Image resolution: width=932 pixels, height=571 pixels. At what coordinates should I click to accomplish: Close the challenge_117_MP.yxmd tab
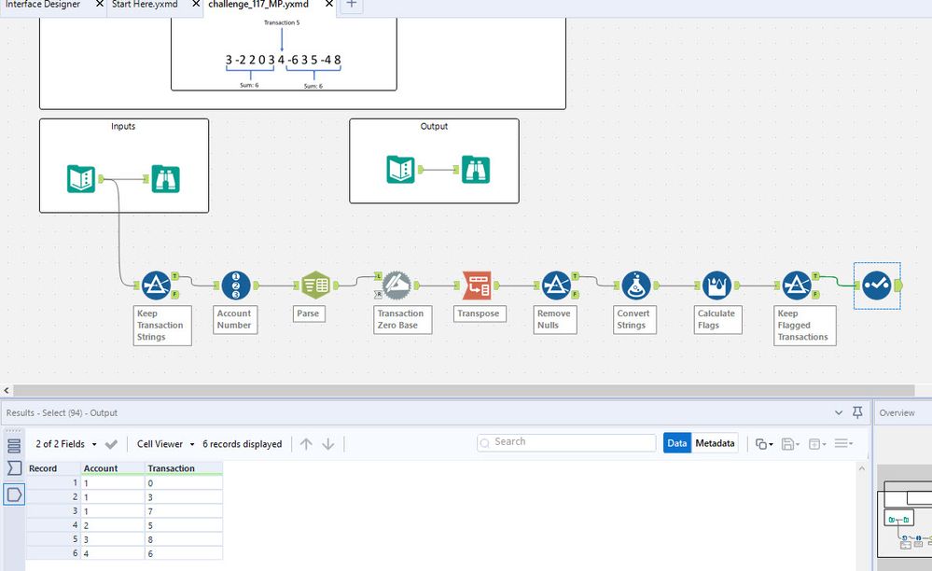tap(328, 4)
